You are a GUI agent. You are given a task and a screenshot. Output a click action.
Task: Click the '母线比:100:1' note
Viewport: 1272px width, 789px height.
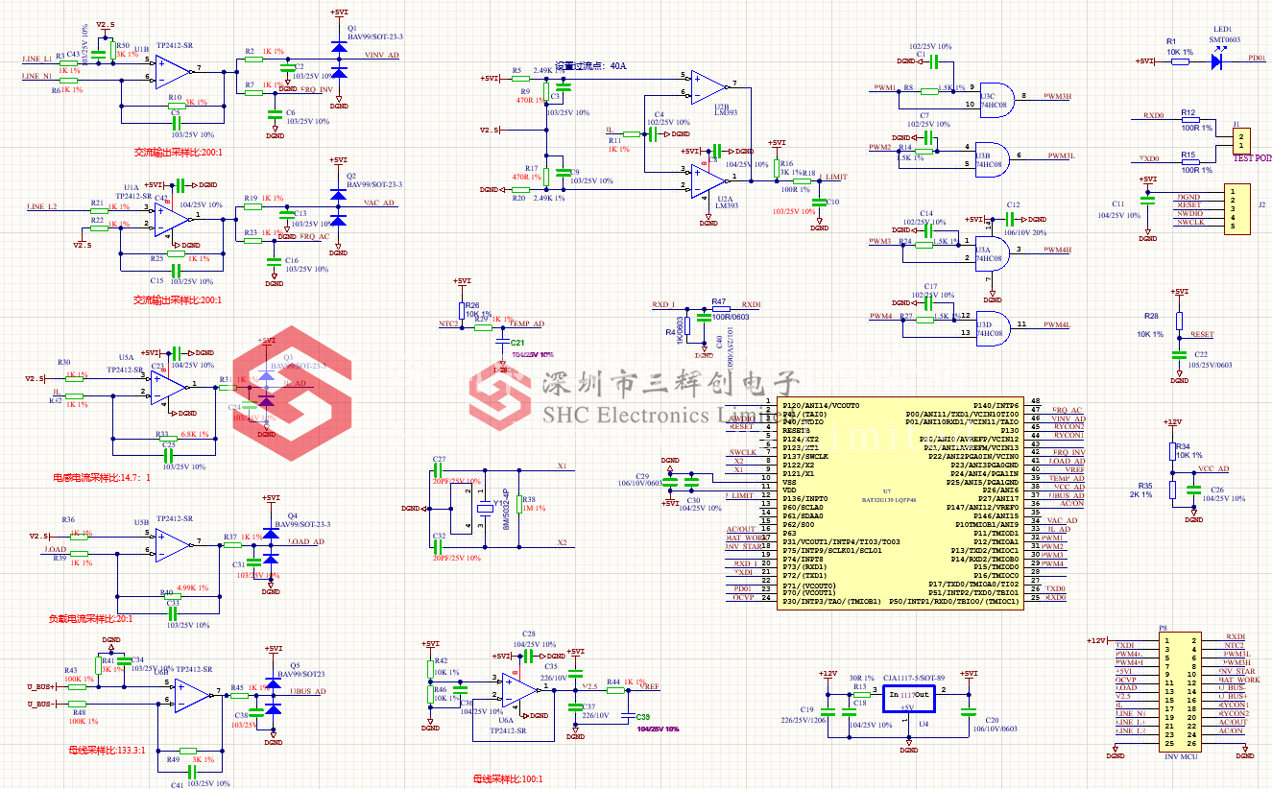pos(508,779)
